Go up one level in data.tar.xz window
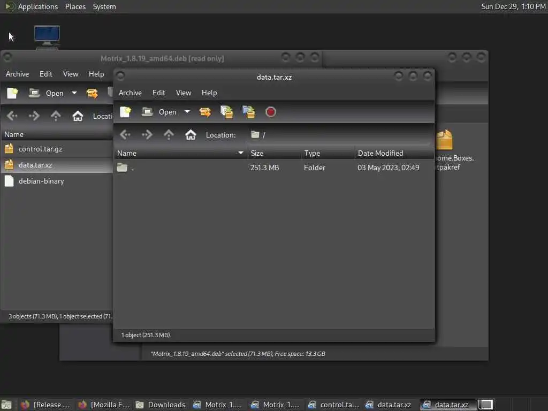548x411 pixels. click(x=169, y=134)
